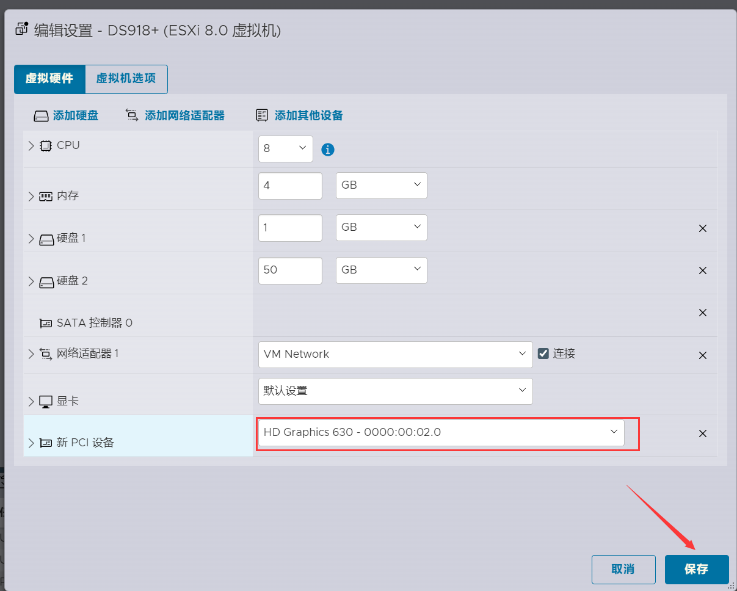Expand the 网络适配器 1 row
Screen dimensions: 737x591
tap(31, 354)
